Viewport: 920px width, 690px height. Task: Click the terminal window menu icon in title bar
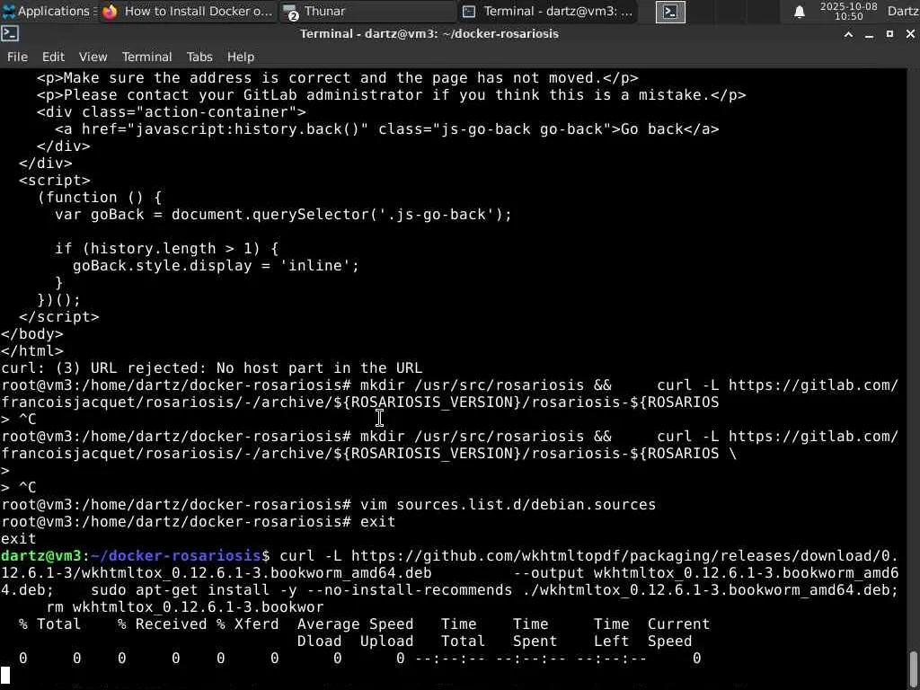coord(10,33)
